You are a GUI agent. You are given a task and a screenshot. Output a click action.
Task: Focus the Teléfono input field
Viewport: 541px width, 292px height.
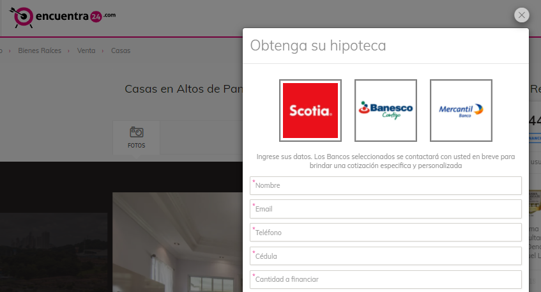385,233
